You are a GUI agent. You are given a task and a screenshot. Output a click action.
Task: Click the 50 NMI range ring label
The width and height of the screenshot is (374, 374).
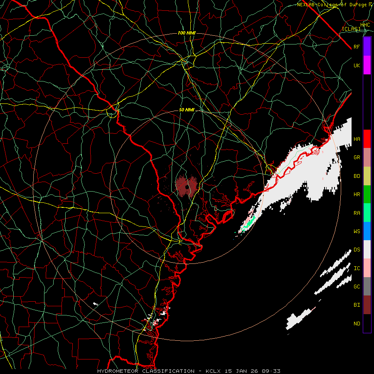[x=187, y=110]
